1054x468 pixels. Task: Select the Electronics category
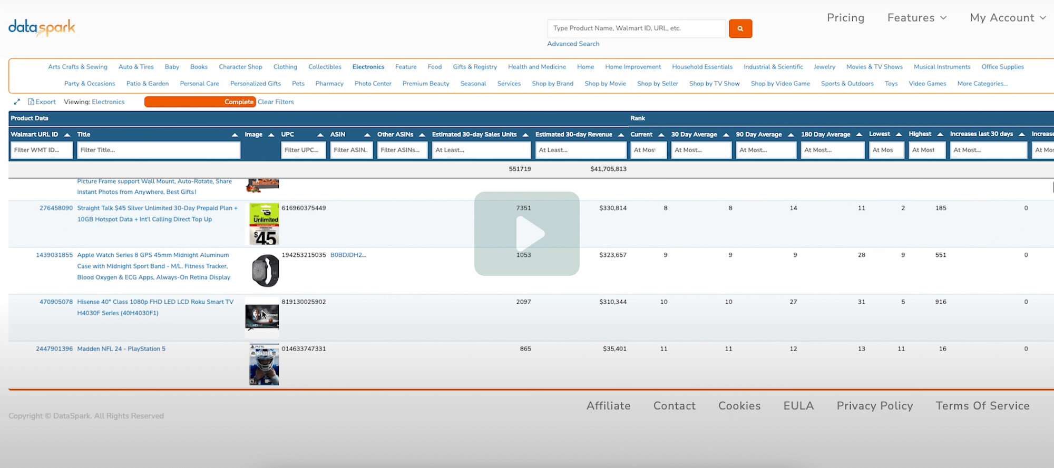(x=368, y=67)
